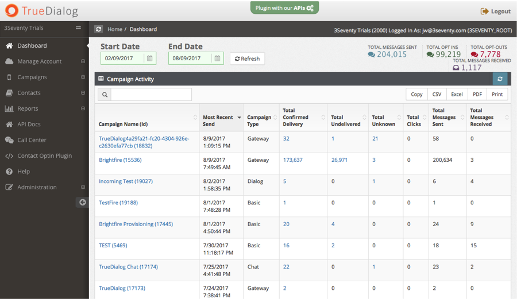Sort by Campaign Type column

coord(261,118)
